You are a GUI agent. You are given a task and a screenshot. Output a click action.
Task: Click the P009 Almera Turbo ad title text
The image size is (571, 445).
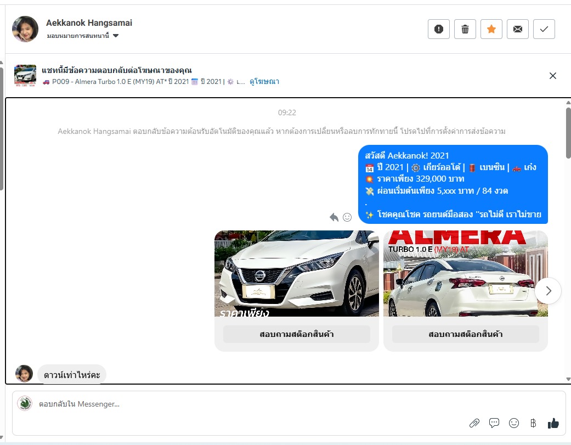pyautogui.click(x=144, y=82)
